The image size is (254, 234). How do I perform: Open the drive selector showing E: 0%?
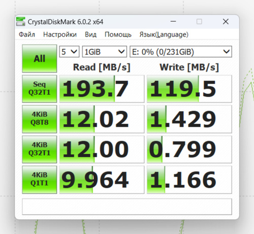point(181,52)
